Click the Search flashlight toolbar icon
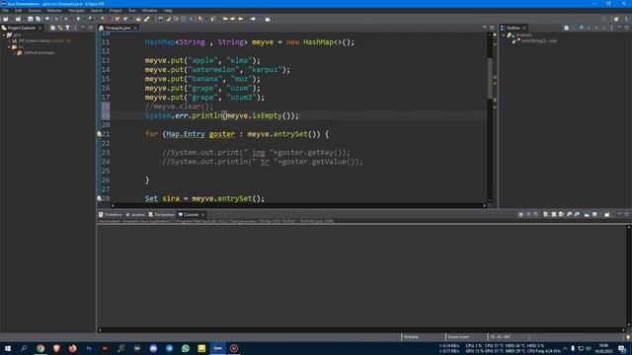The image size is (632, 355). pos(147,19)
